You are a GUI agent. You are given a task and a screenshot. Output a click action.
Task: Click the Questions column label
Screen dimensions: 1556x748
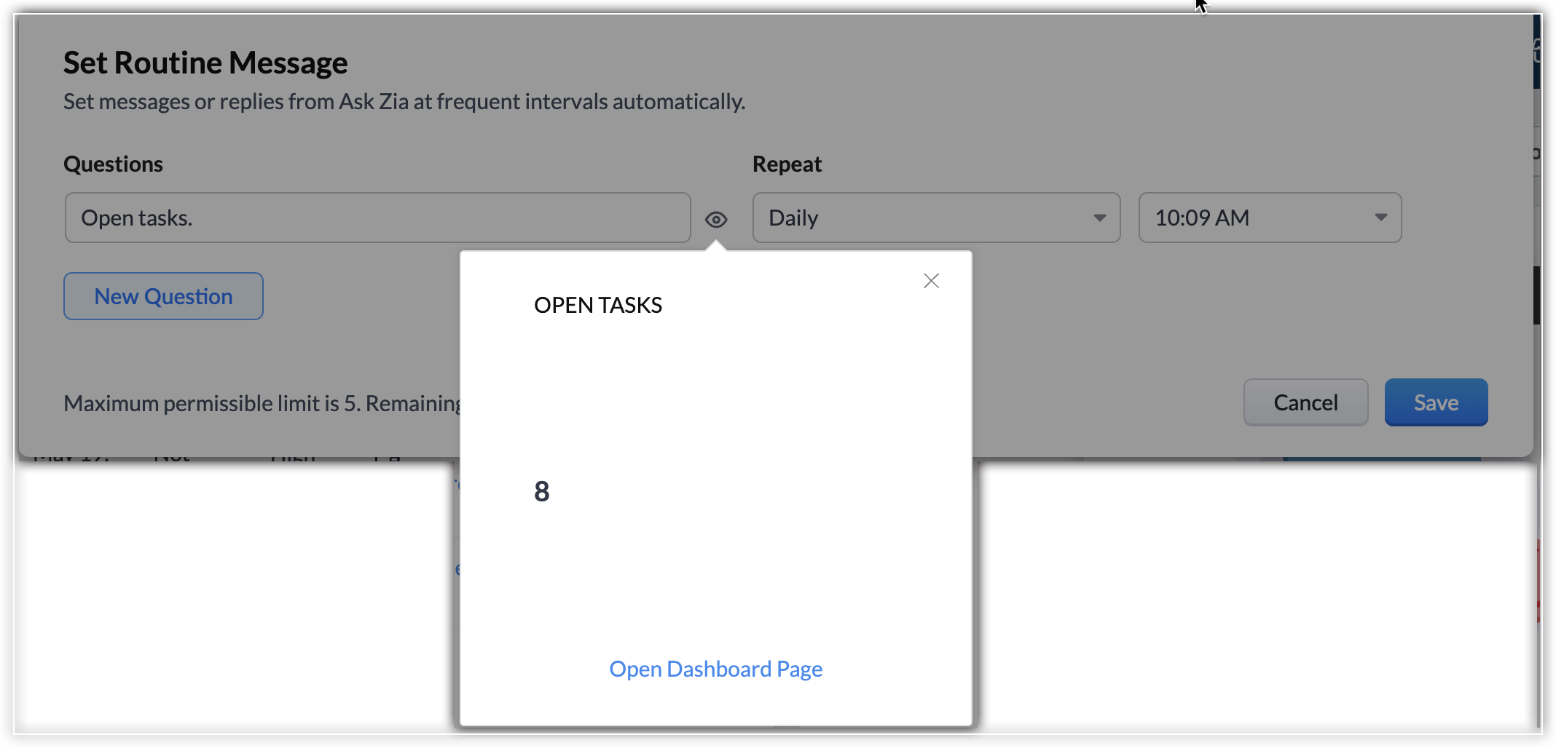tap(113, 164)
